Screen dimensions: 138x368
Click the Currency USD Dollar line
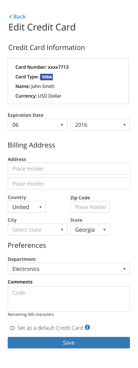point(38,96)
